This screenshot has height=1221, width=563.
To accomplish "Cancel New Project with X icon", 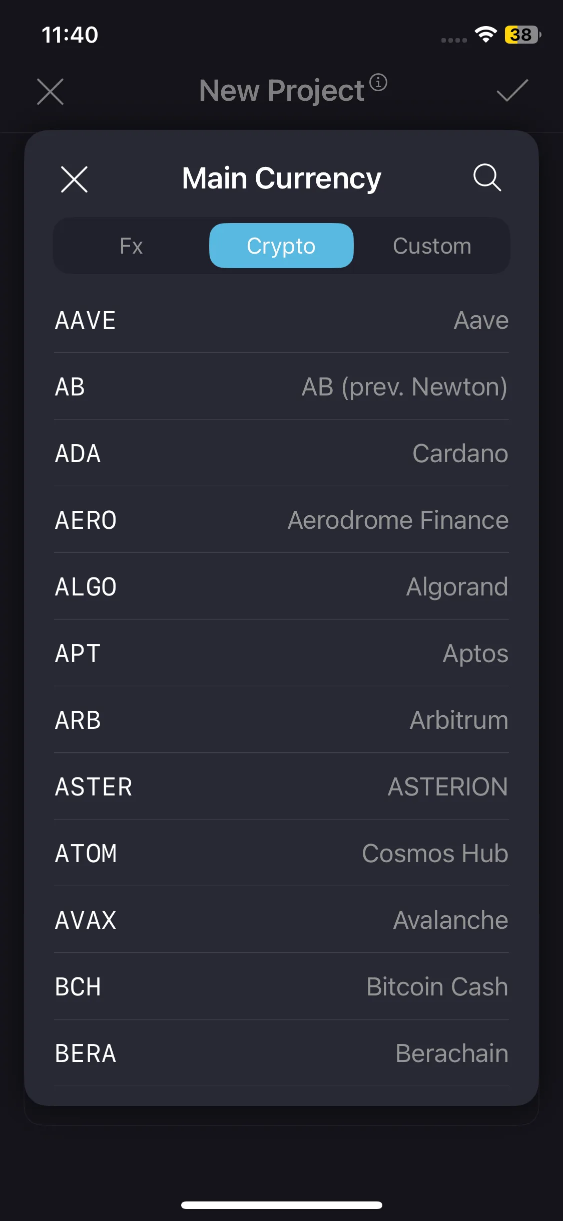I will [x=50, y=92].
